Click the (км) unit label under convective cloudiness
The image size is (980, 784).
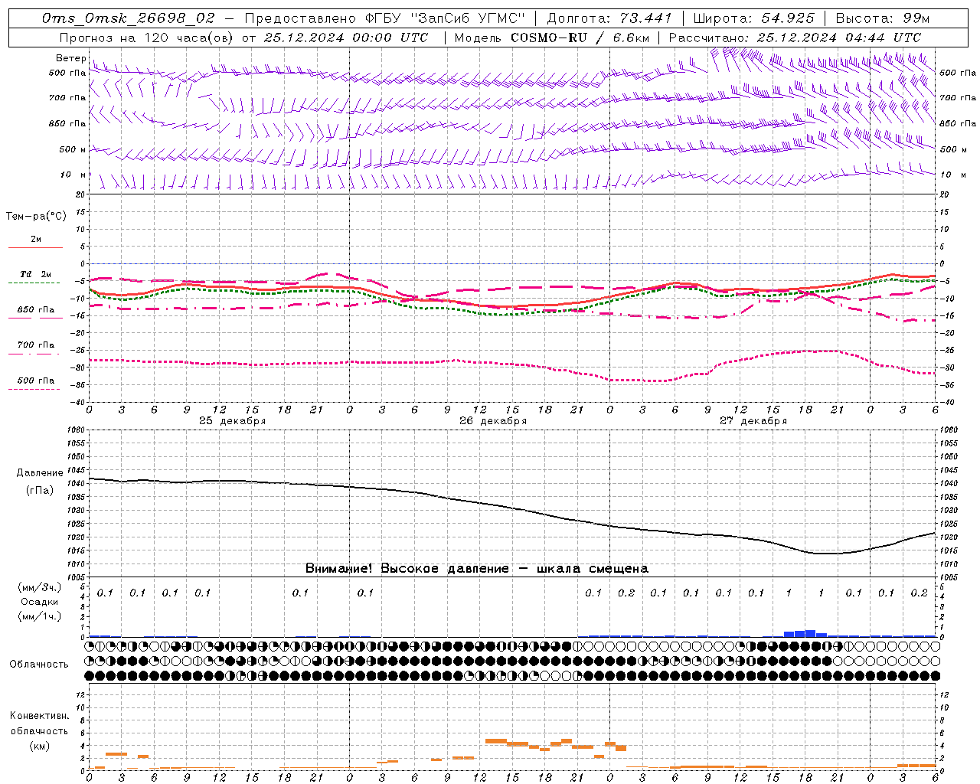40,746
